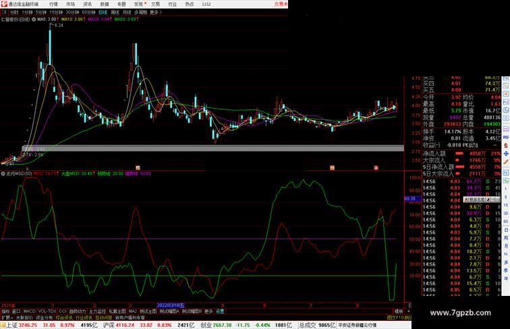Viewport: 510px width, 329px height.
Task: Open the 综合资讯 tab
Action: tap(64, 318)
